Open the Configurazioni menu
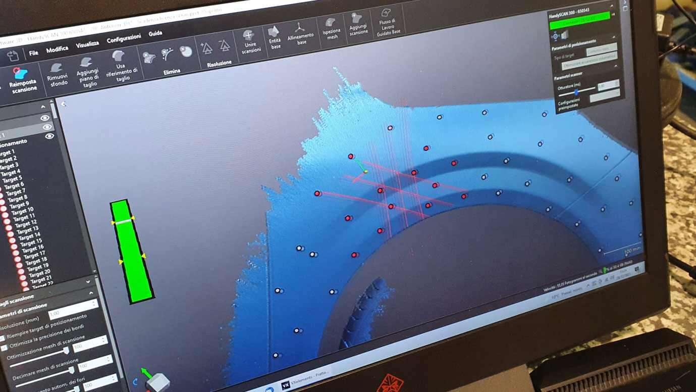This screenshot has width=696, height=392. (124, 39)
